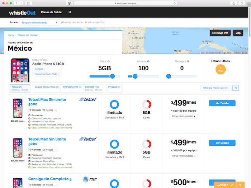Screen dimensions: 251x188
Task: Select the Prepago (0) tab
Action: click(114, 88)
